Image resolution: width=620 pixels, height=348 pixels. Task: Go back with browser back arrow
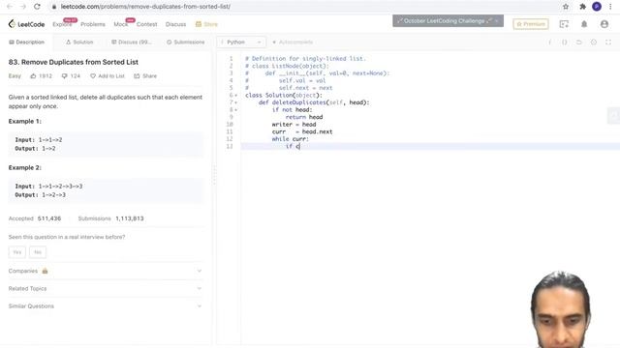coord(10,7)
